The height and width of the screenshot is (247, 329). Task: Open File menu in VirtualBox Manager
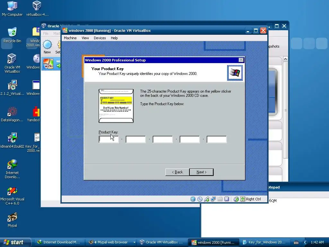(x=46, y=33)
